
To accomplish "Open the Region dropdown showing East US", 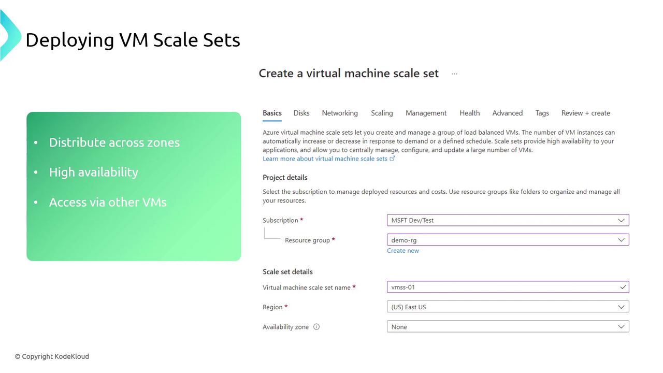I will (508, 307).
